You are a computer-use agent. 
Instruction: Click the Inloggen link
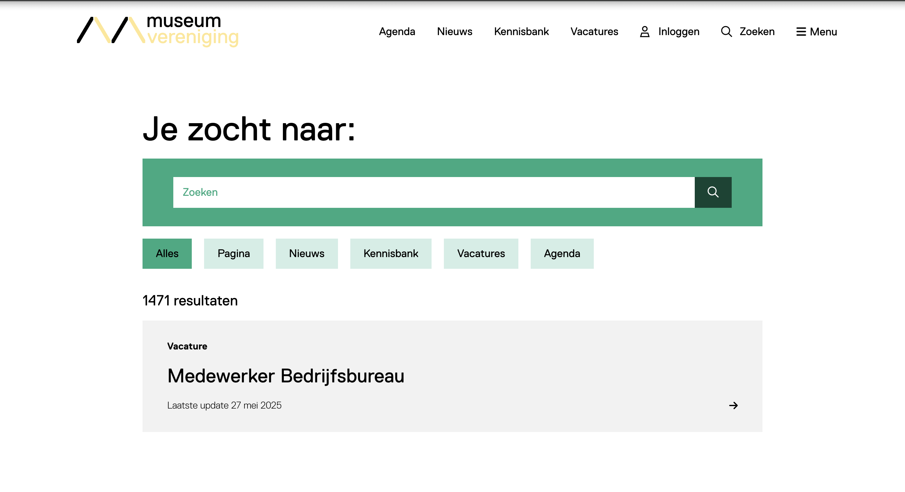coord(679,32)
